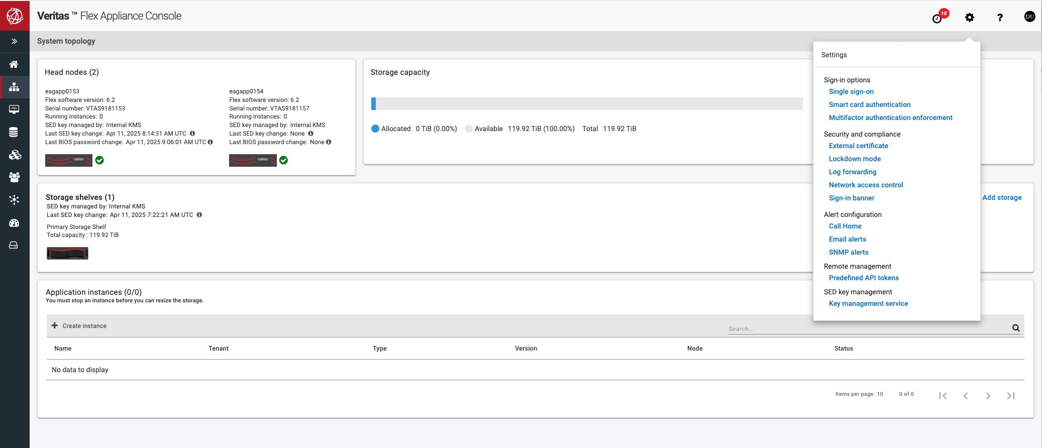Open the DU user account menu
Viewport: 1042px width, 448px height.
(x=1029, y=17)
